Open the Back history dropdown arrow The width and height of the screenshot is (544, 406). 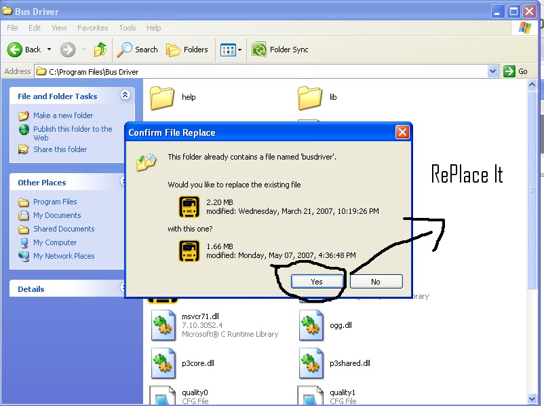(49, 50)
